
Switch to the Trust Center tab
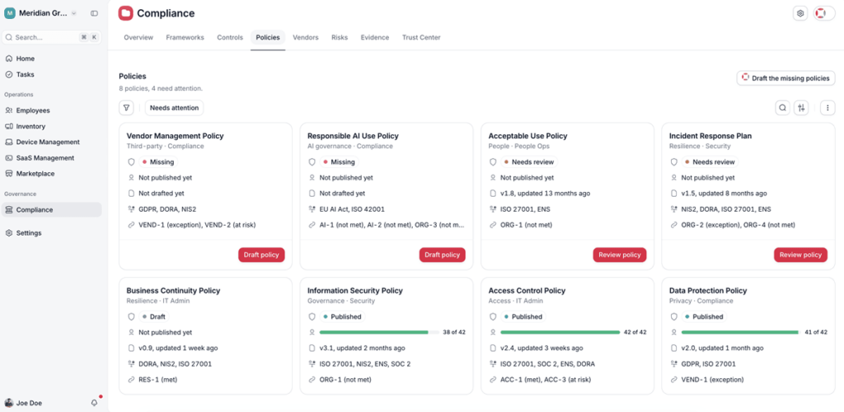click(x=421, y=38)
